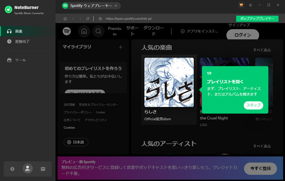Open アクセシビリティ link
This screenshot has height=181, width=285.
[x=96, y=120]
